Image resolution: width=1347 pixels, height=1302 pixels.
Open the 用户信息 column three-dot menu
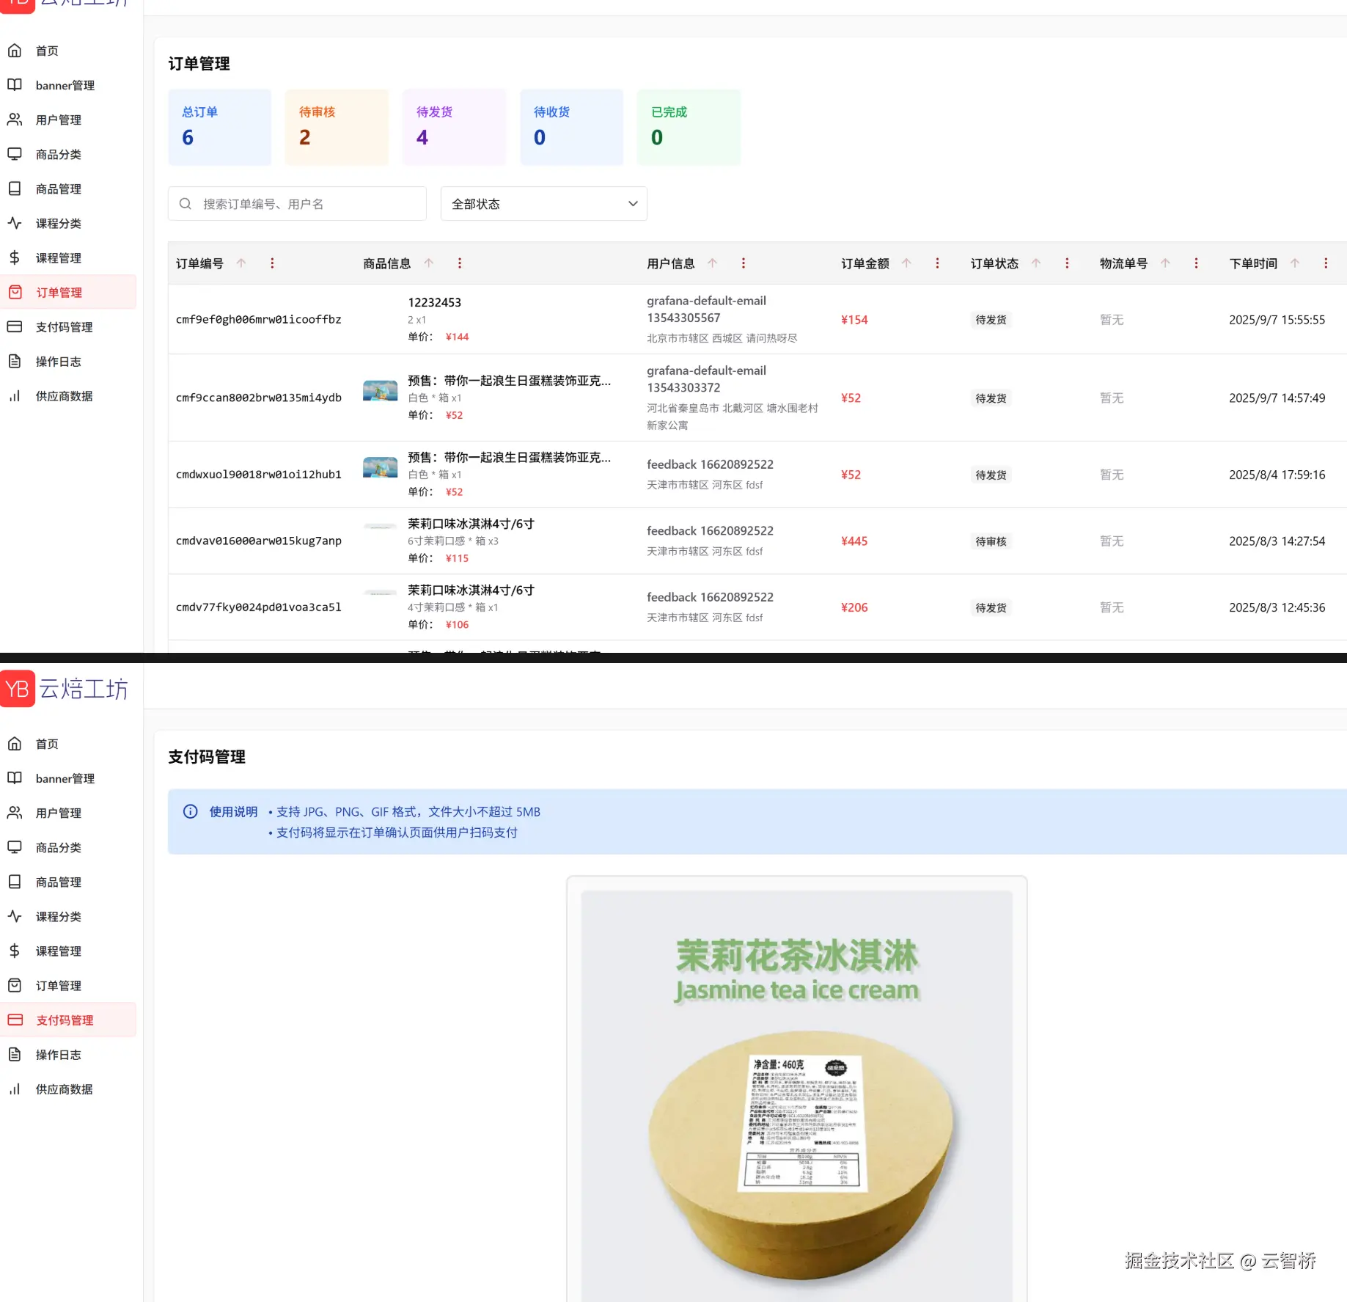tap(744, 263)
